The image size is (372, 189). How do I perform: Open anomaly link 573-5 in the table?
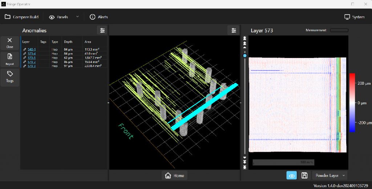coord(32,58)
